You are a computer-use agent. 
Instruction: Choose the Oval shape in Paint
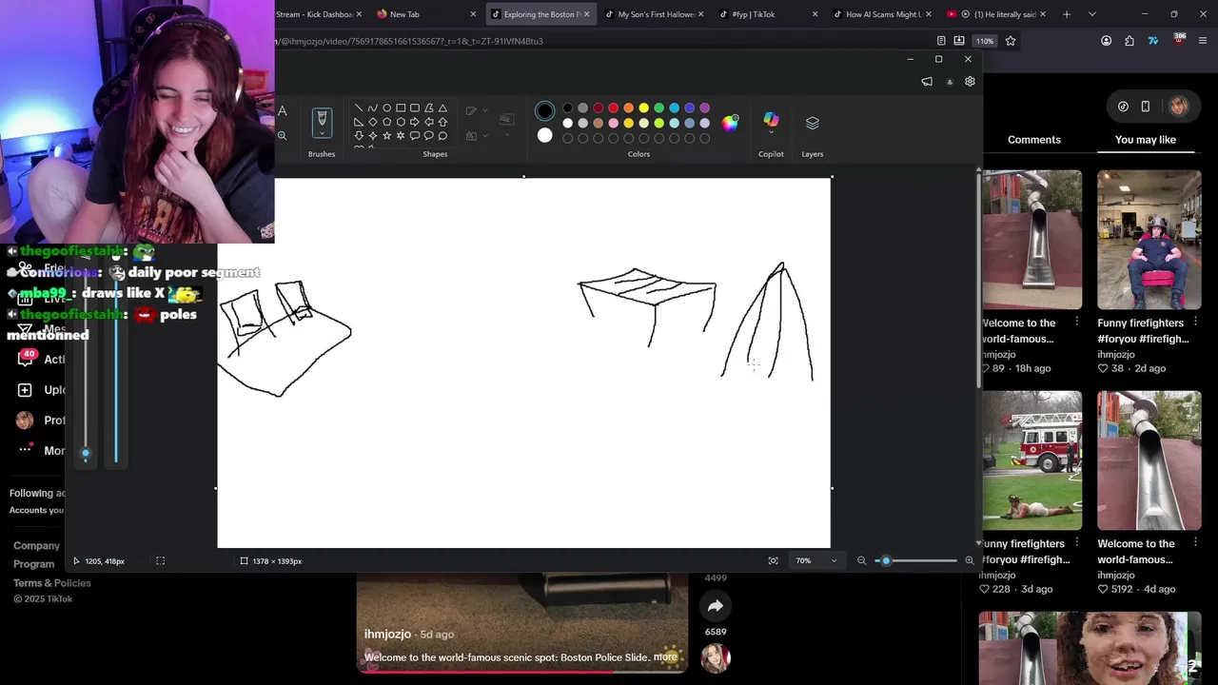point(386,108)
